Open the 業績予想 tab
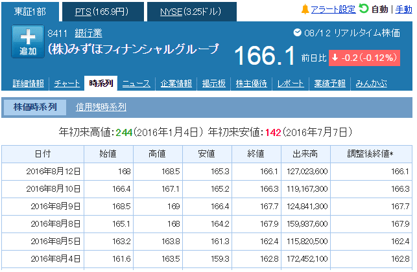 tap(329, 84)
